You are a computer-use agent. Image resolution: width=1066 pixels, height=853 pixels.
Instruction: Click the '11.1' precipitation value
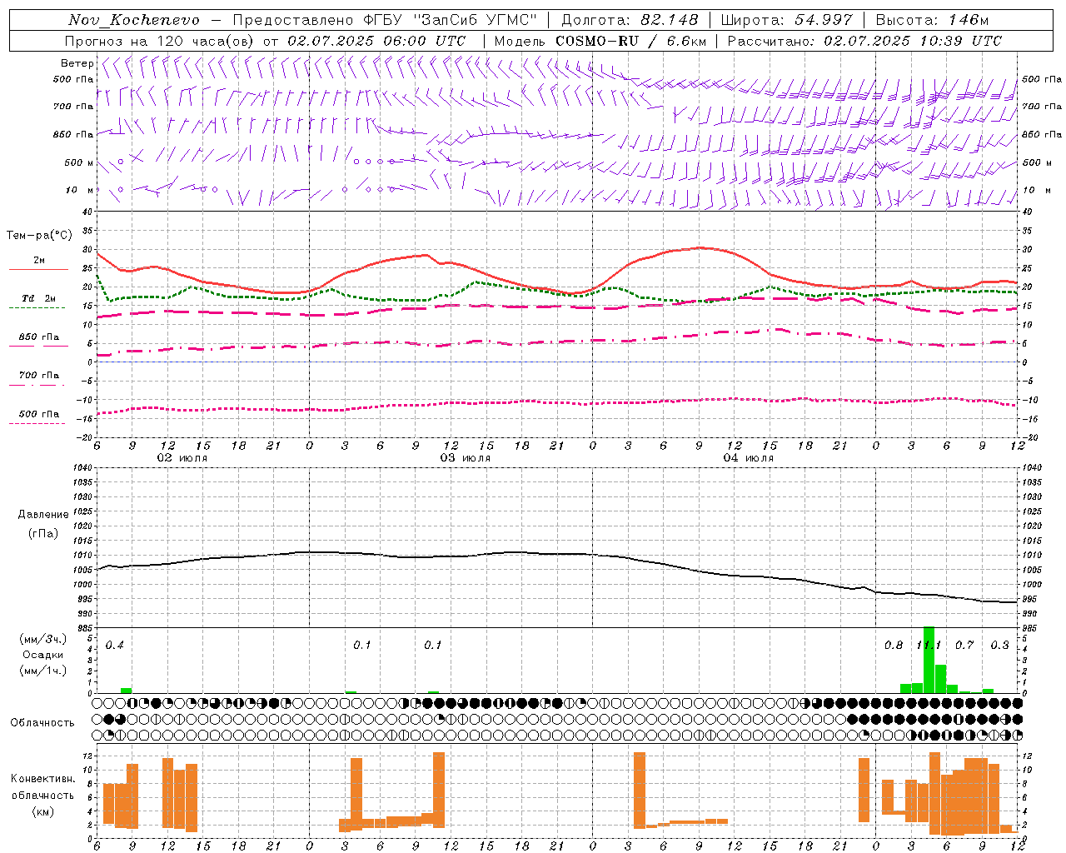[x=929, y=646]
